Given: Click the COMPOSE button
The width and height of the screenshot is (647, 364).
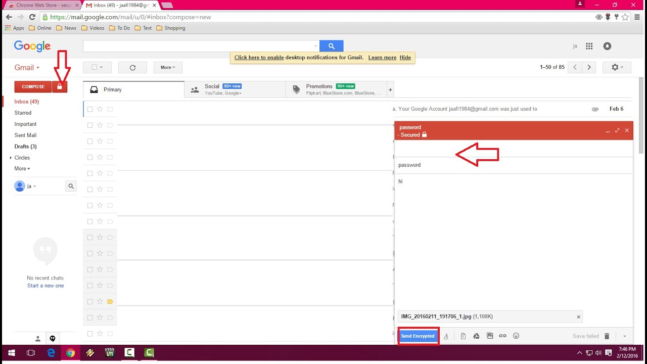Looking at the screenshot, I should click(33, 86).
